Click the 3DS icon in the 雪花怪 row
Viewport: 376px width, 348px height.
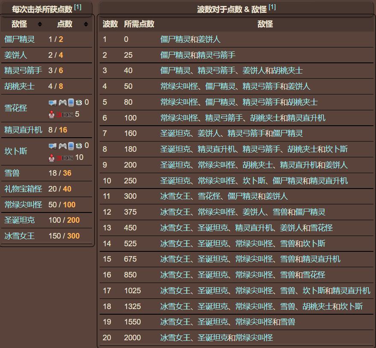tap(65, 114)
